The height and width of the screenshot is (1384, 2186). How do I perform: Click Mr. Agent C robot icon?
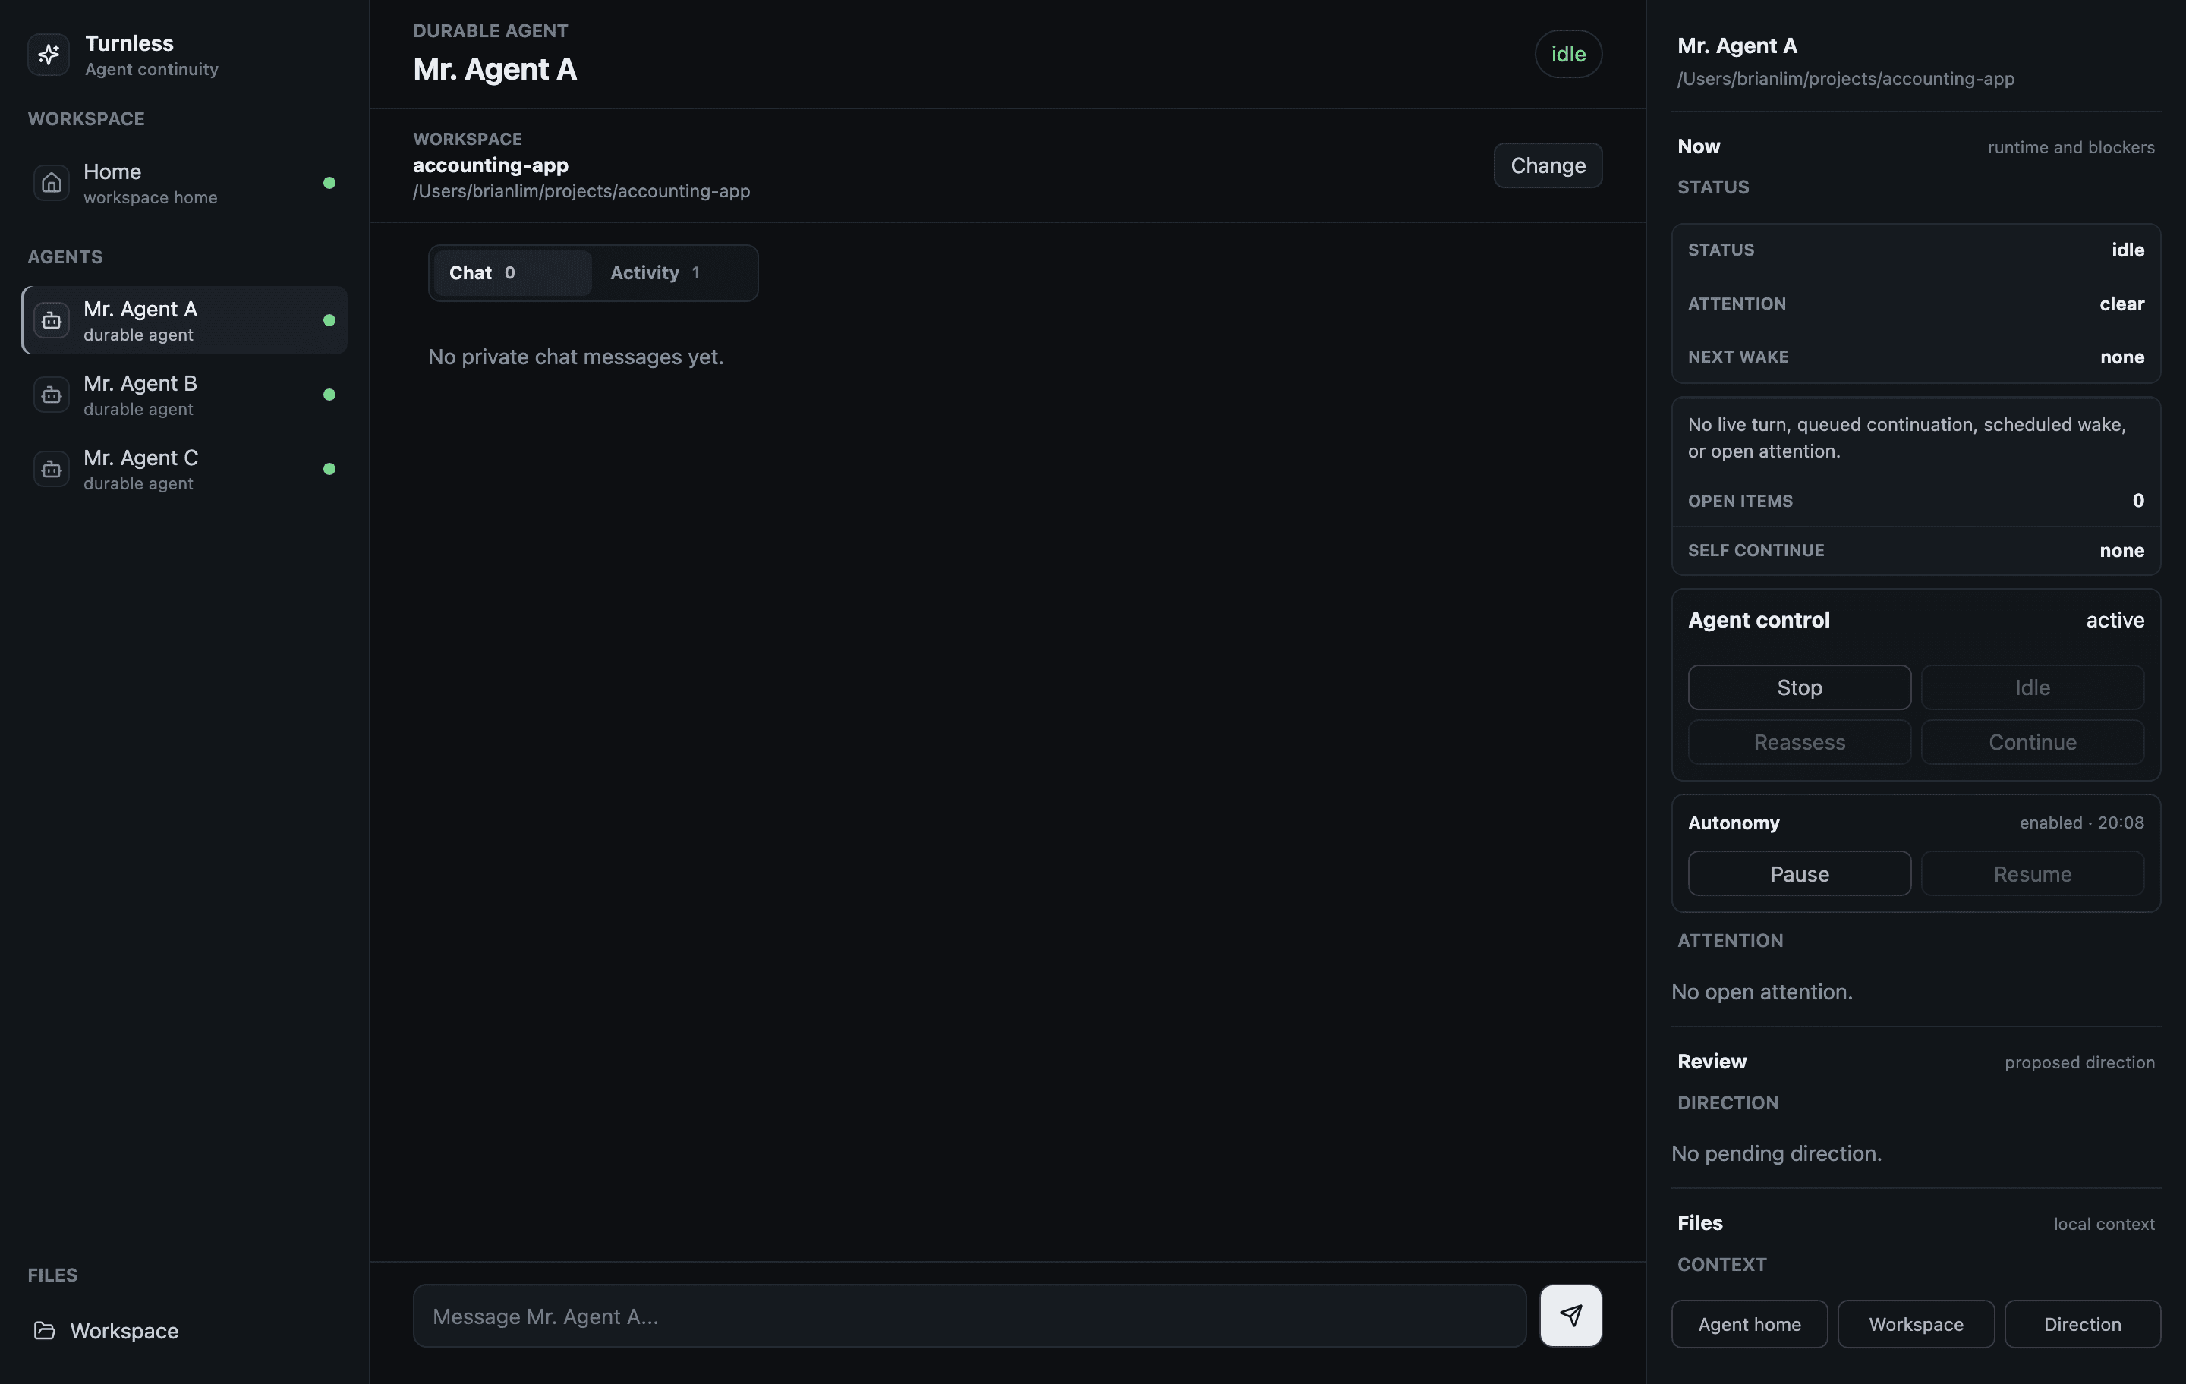(52, 469)
